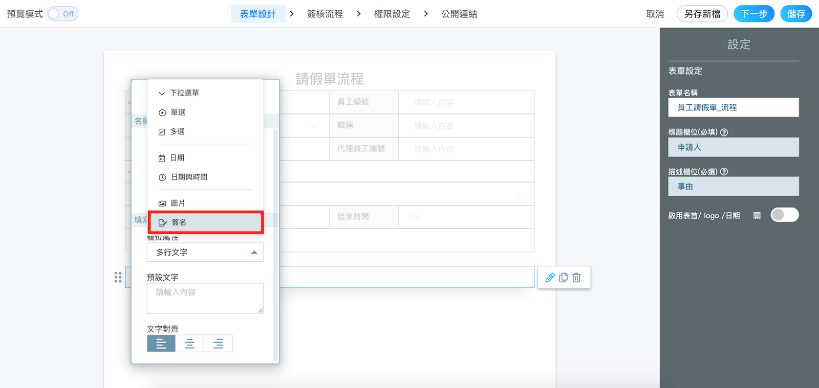Open 標題欄位 dropdown showing 申請人

(733, 147)
